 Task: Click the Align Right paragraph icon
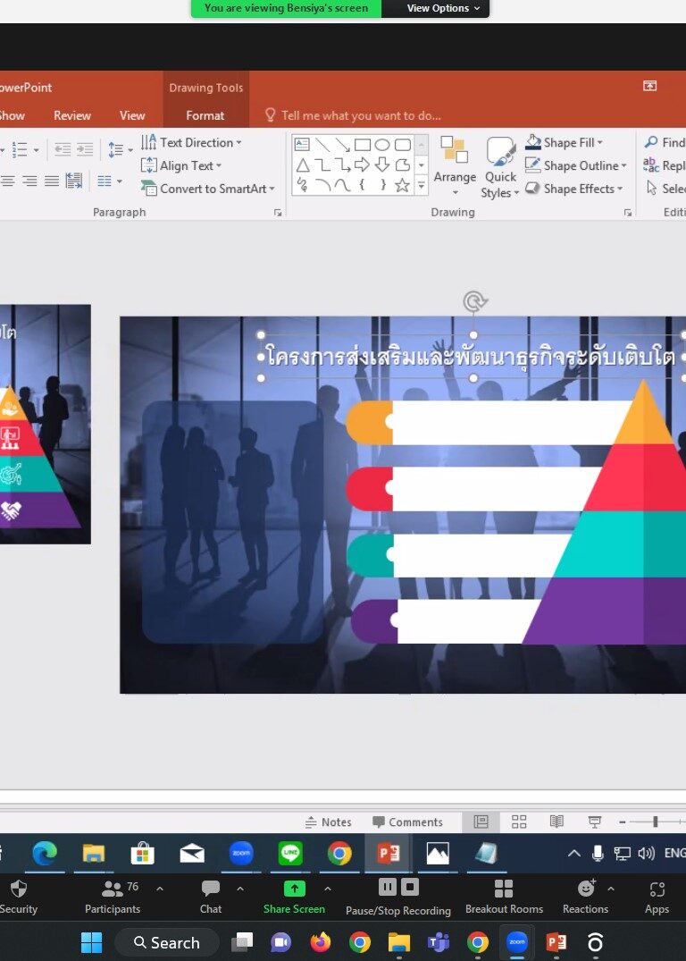point(29,181)
